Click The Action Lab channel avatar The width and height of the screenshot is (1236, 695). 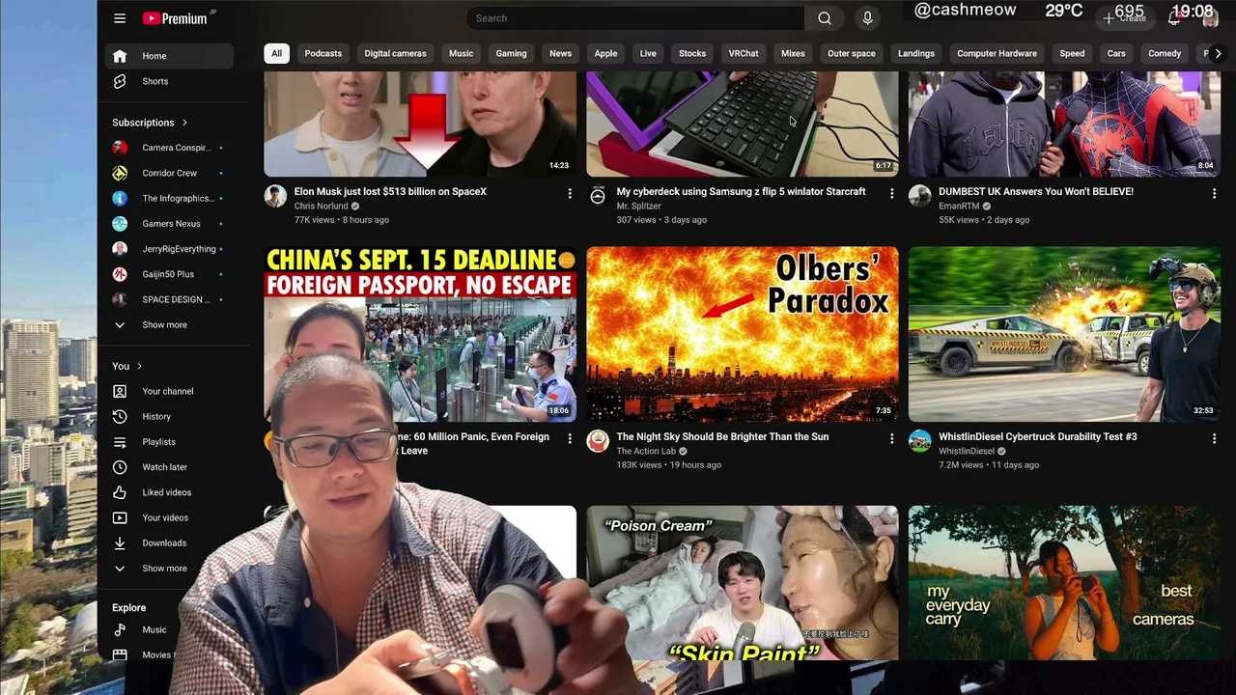pos(598,442)
